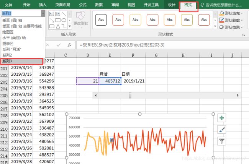Insert a vertical text box shape
The height and width of the screenshot is (164, 249).
click(58, 14)
